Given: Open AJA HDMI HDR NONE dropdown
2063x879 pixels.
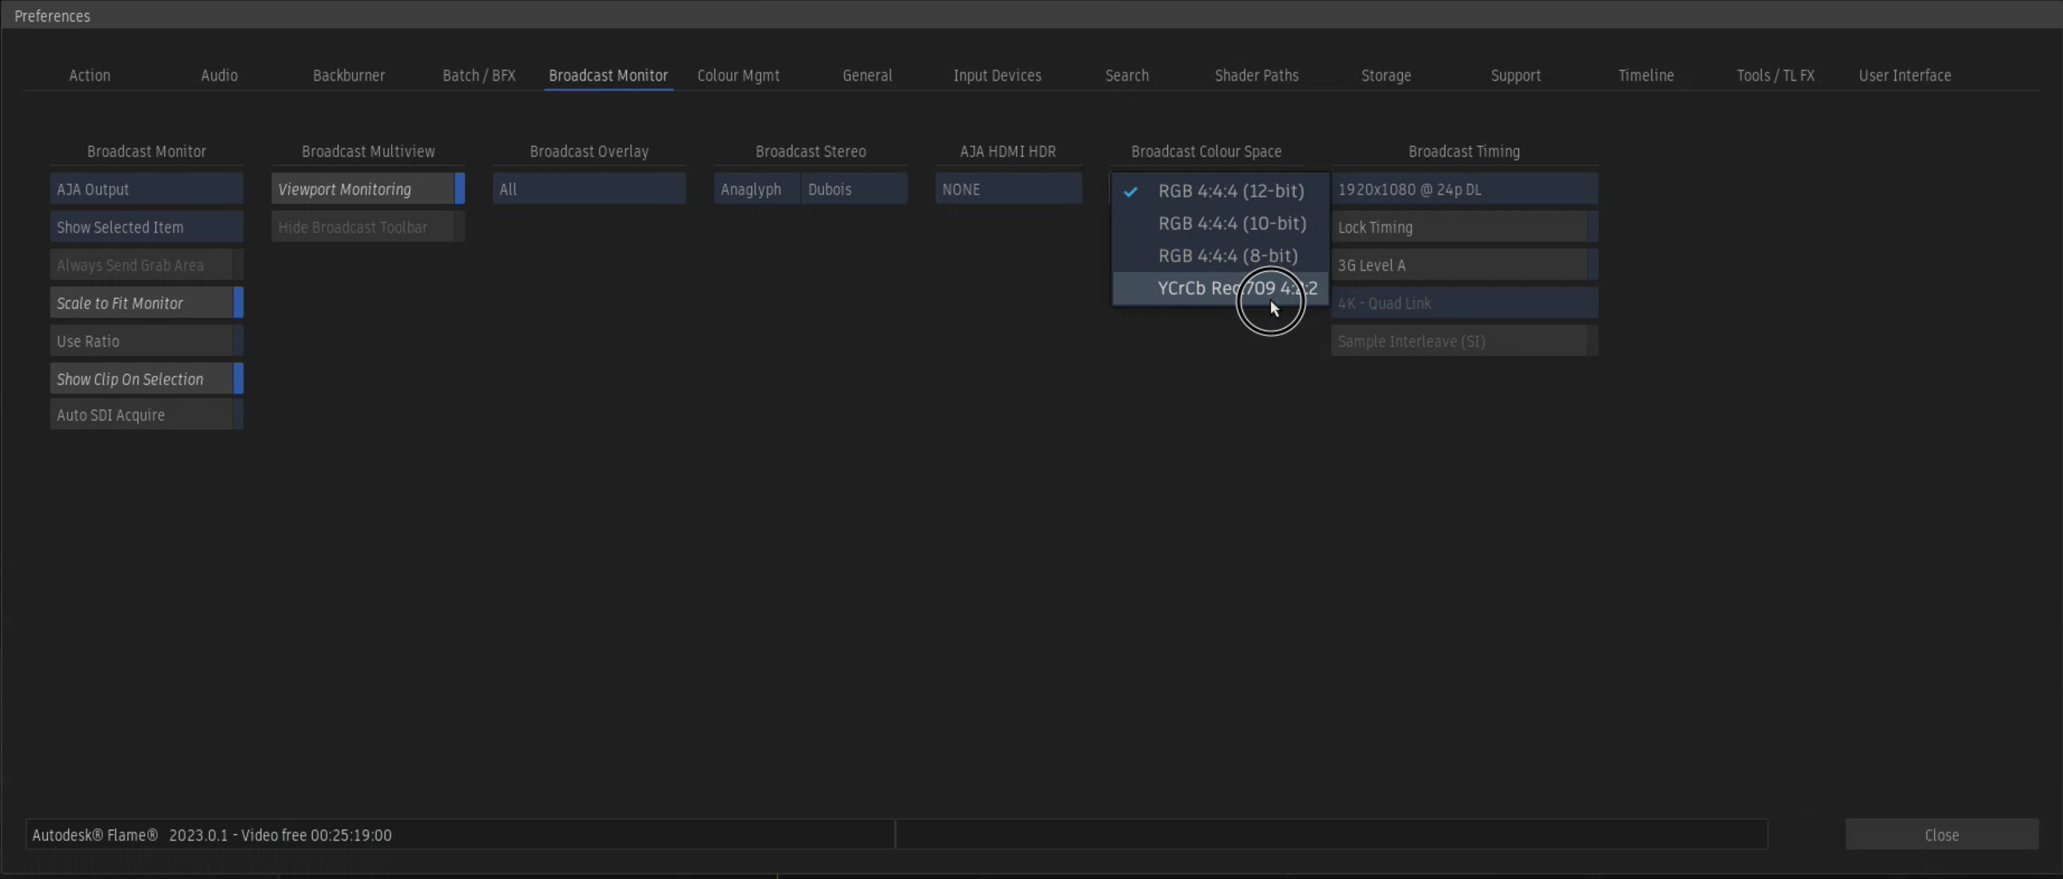Looking at the screenshot, I should [x=1008, y=190].
